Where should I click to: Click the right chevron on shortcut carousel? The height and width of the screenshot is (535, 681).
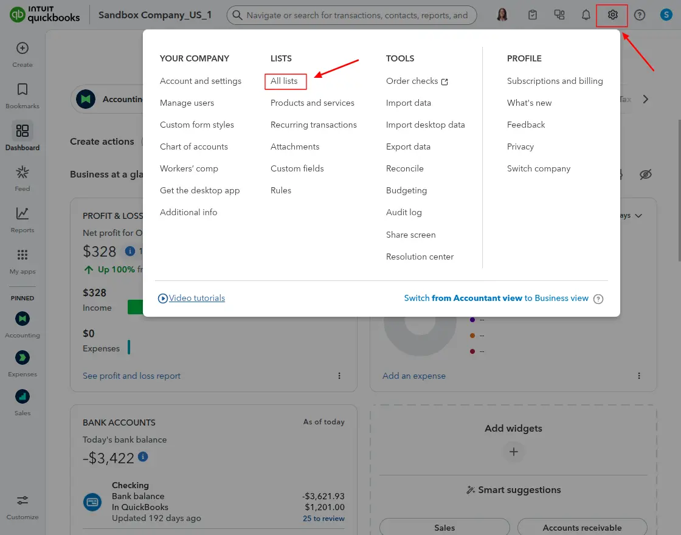point(646,99)
